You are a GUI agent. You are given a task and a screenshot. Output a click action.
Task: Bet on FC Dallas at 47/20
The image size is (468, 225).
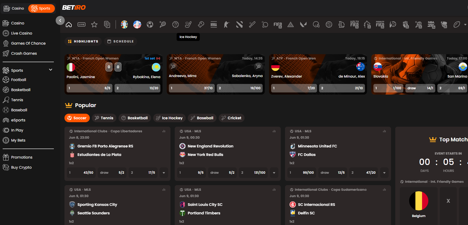(x=363, y=173)
